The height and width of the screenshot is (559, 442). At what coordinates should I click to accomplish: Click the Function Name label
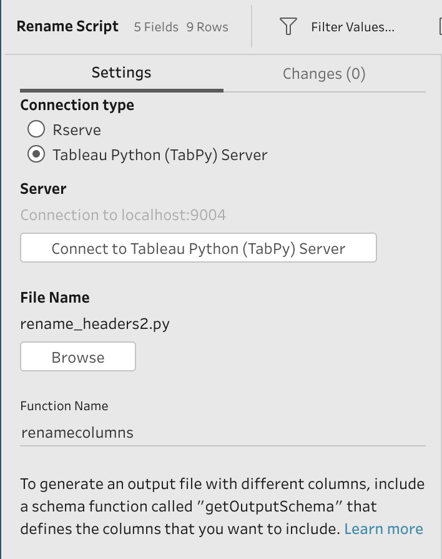pyautogui.click(x=64, y=406)
